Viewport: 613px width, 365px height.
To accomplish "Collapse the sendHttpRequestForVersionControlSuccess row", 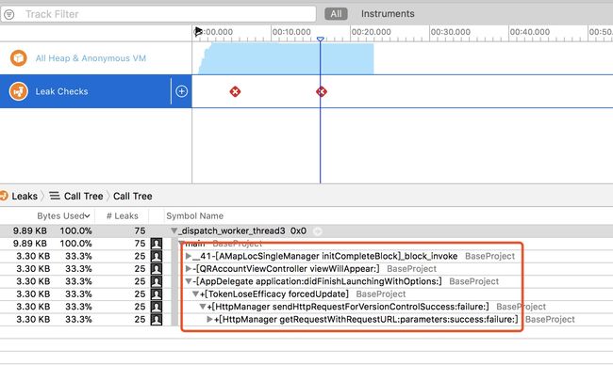I will 203,307.
